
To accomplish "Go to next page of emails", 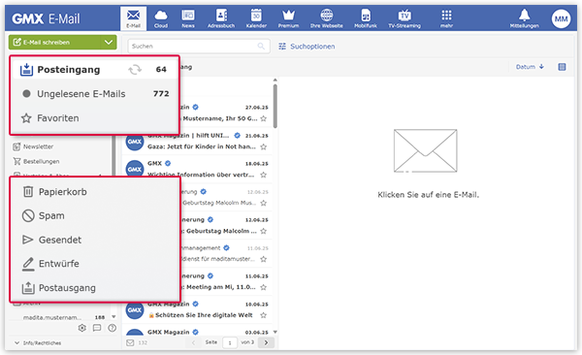I will (266, 342).
